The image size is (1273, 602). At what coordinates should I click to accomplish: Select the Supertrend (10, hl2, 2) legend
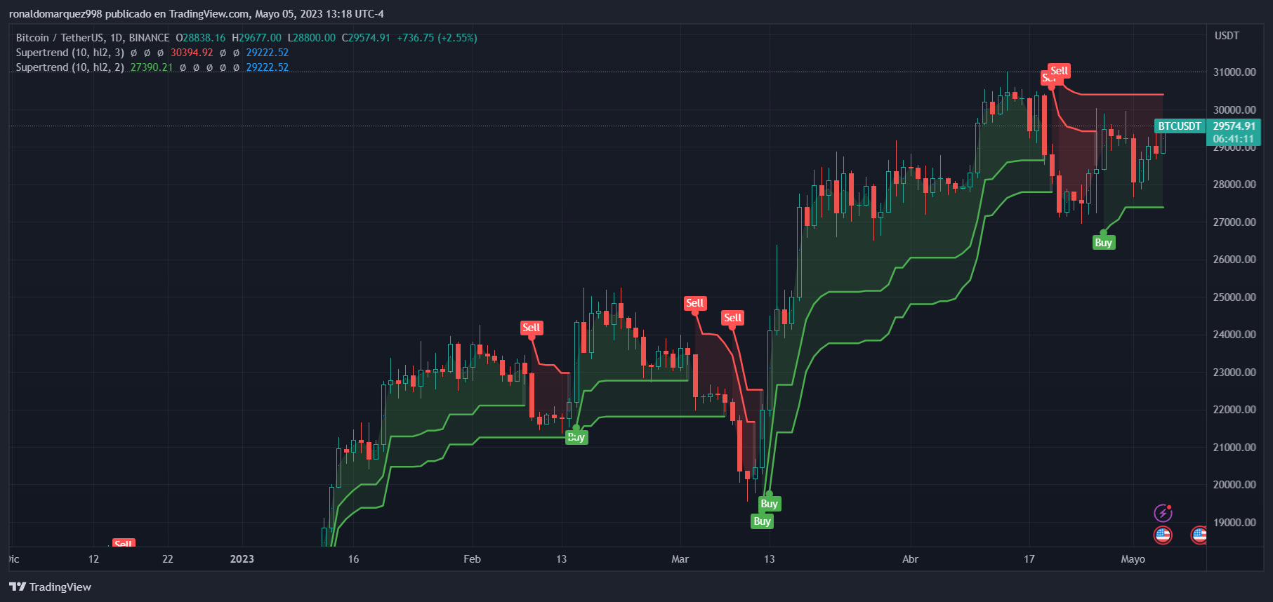70,67
